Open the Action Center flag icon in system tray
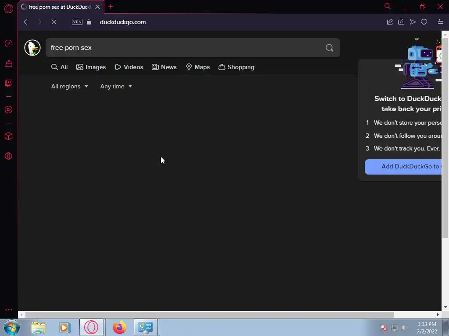The image size is (449, 336). (x=384, y=328)
